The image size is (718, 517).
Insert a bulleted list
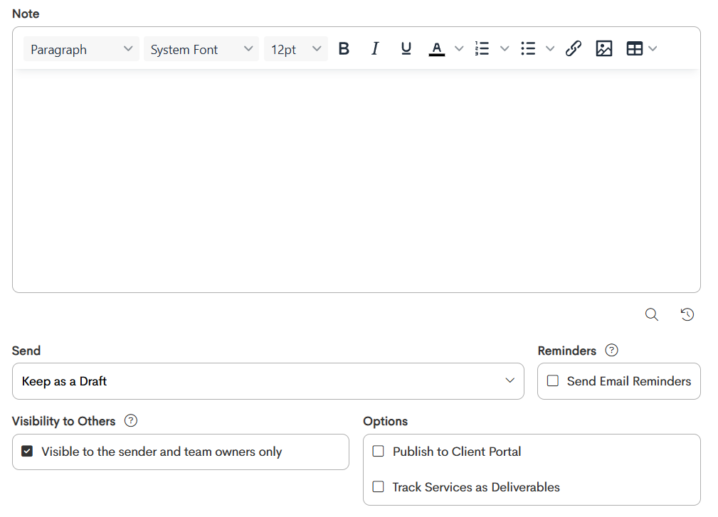click(528, 48)
